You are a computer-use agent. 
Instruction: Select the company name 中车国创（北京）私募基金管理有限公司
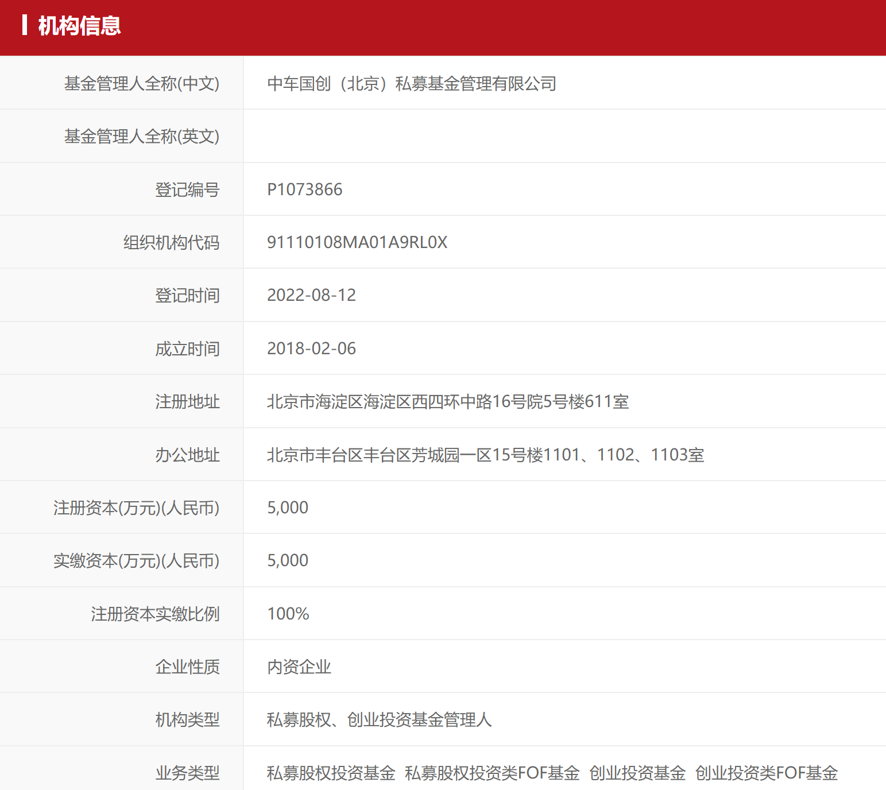[x=412, y=84]
